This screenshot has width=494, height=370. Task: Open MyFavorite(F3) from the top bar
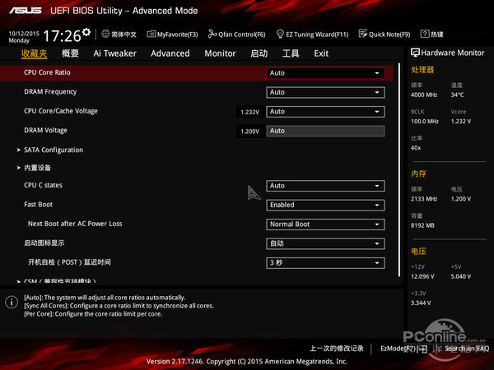pyautogui.click(x=172, y=35)
